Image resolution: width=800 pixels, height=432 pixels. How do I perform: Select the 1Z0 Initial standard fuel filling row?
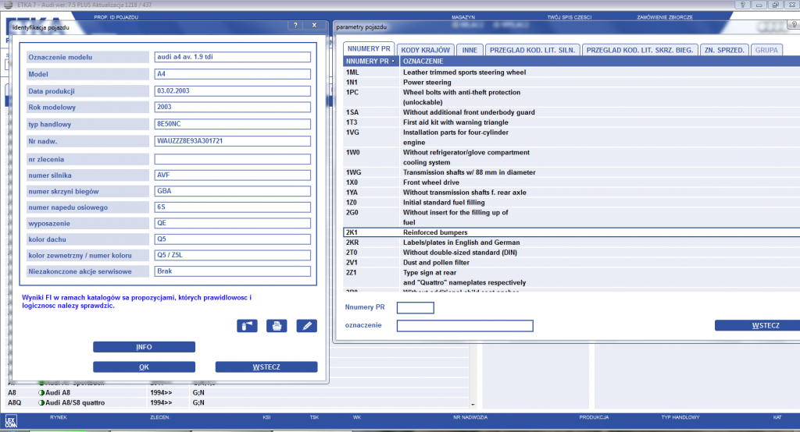[571, 203]
